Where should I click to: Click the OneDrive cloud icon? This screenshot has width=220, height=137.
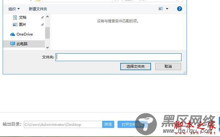click(12, 34)
